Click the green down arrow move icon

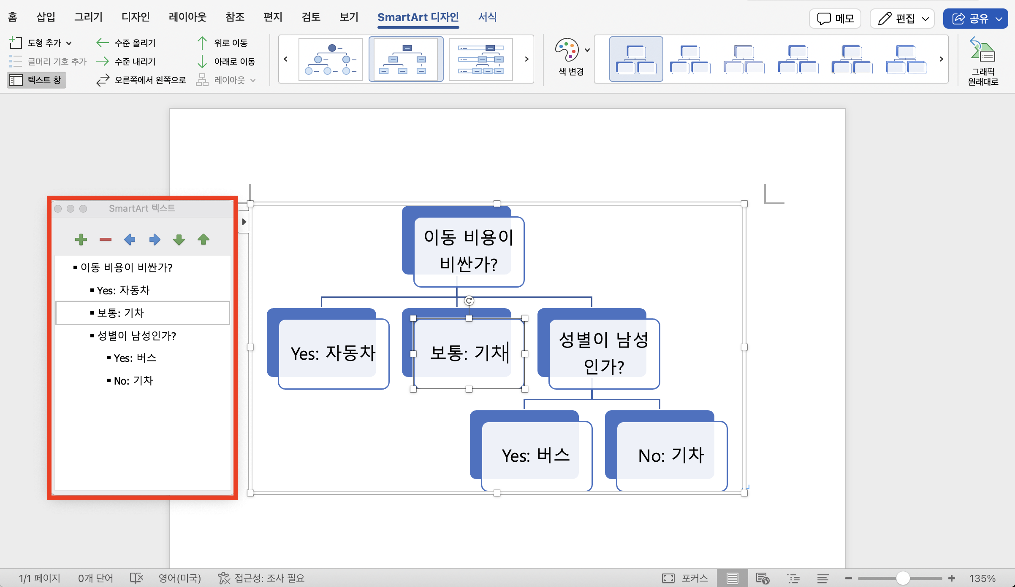coord(179,240)
